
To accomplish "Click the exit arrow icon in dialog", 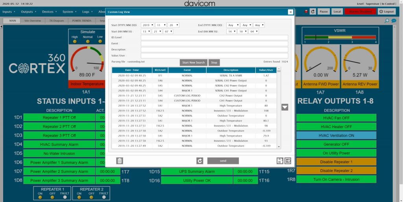I will 288,161.
